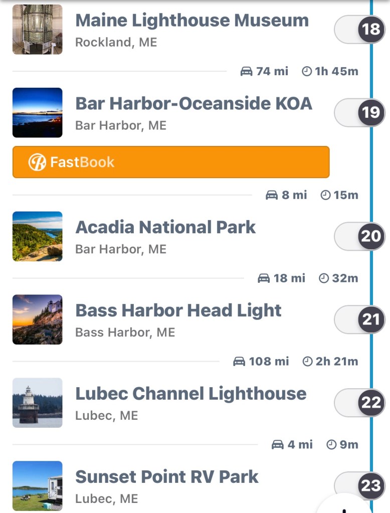Toggle stop number 19 marker
Screen dimensions: 390x513
click(x=370, y=112)
